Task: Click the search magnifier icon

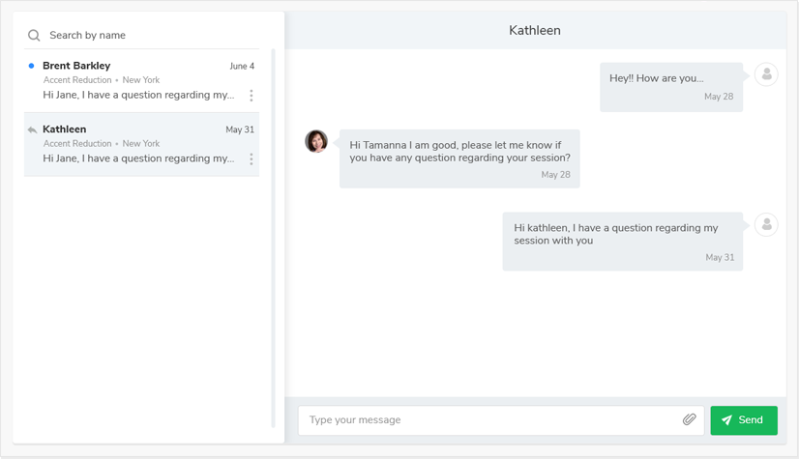Action: pos(34,35)
